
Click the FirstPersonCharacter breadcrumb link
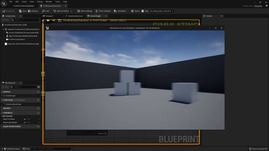76,21
